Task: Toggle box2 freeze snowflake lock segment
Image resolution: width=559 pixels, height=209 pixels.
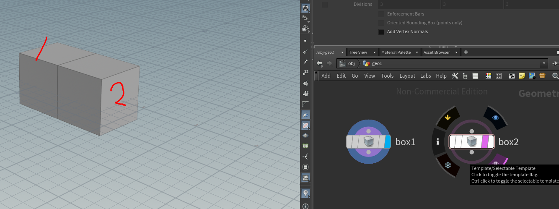Action: (448, 165)
